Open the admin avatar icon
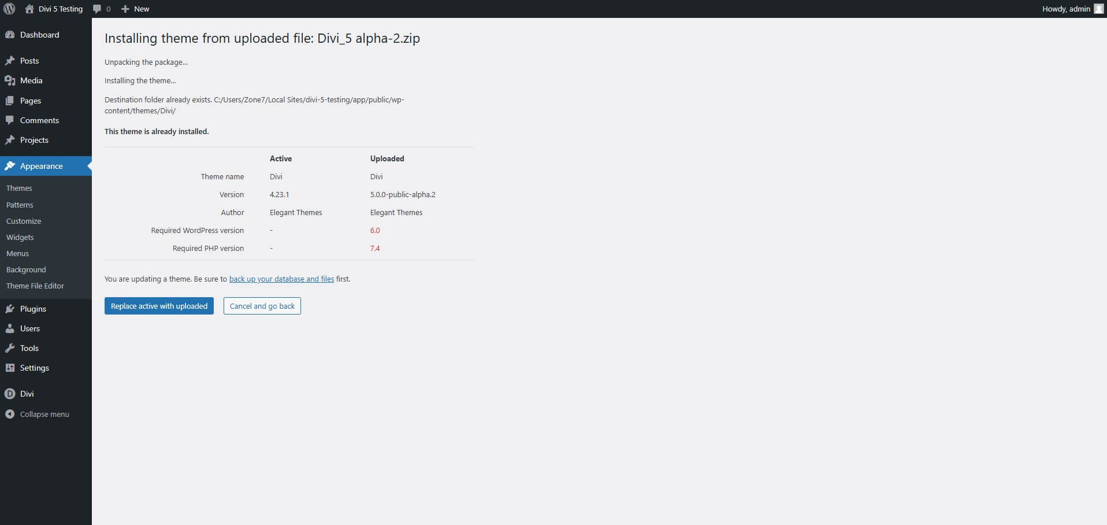 (x=1099, y=9)
